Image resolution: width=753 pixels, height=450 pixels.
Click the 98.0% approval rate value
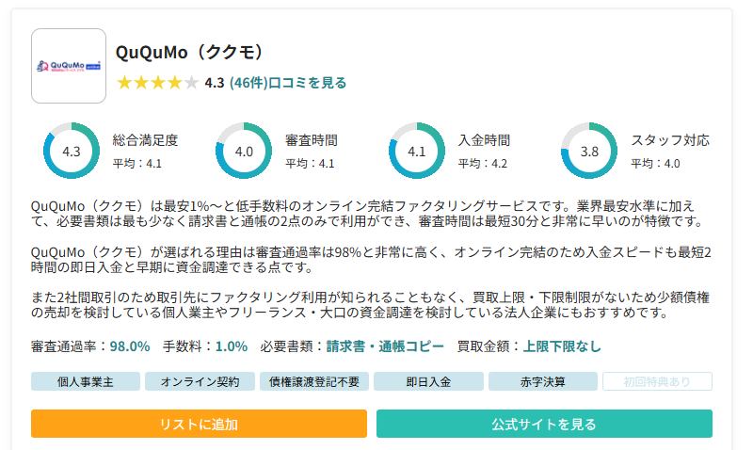130,346
